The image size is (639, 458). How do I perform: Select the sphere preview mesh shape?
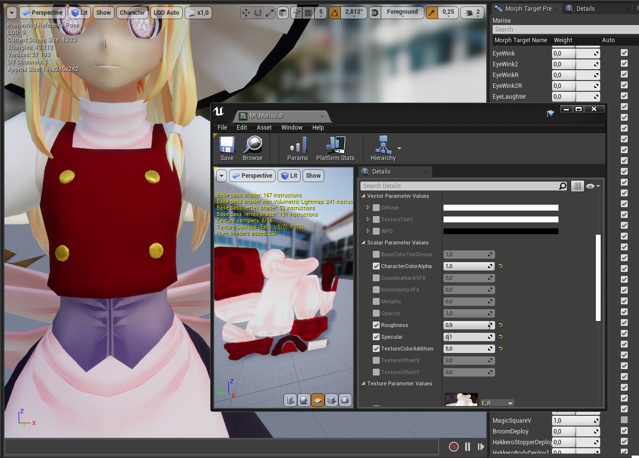tap(304, 400)
